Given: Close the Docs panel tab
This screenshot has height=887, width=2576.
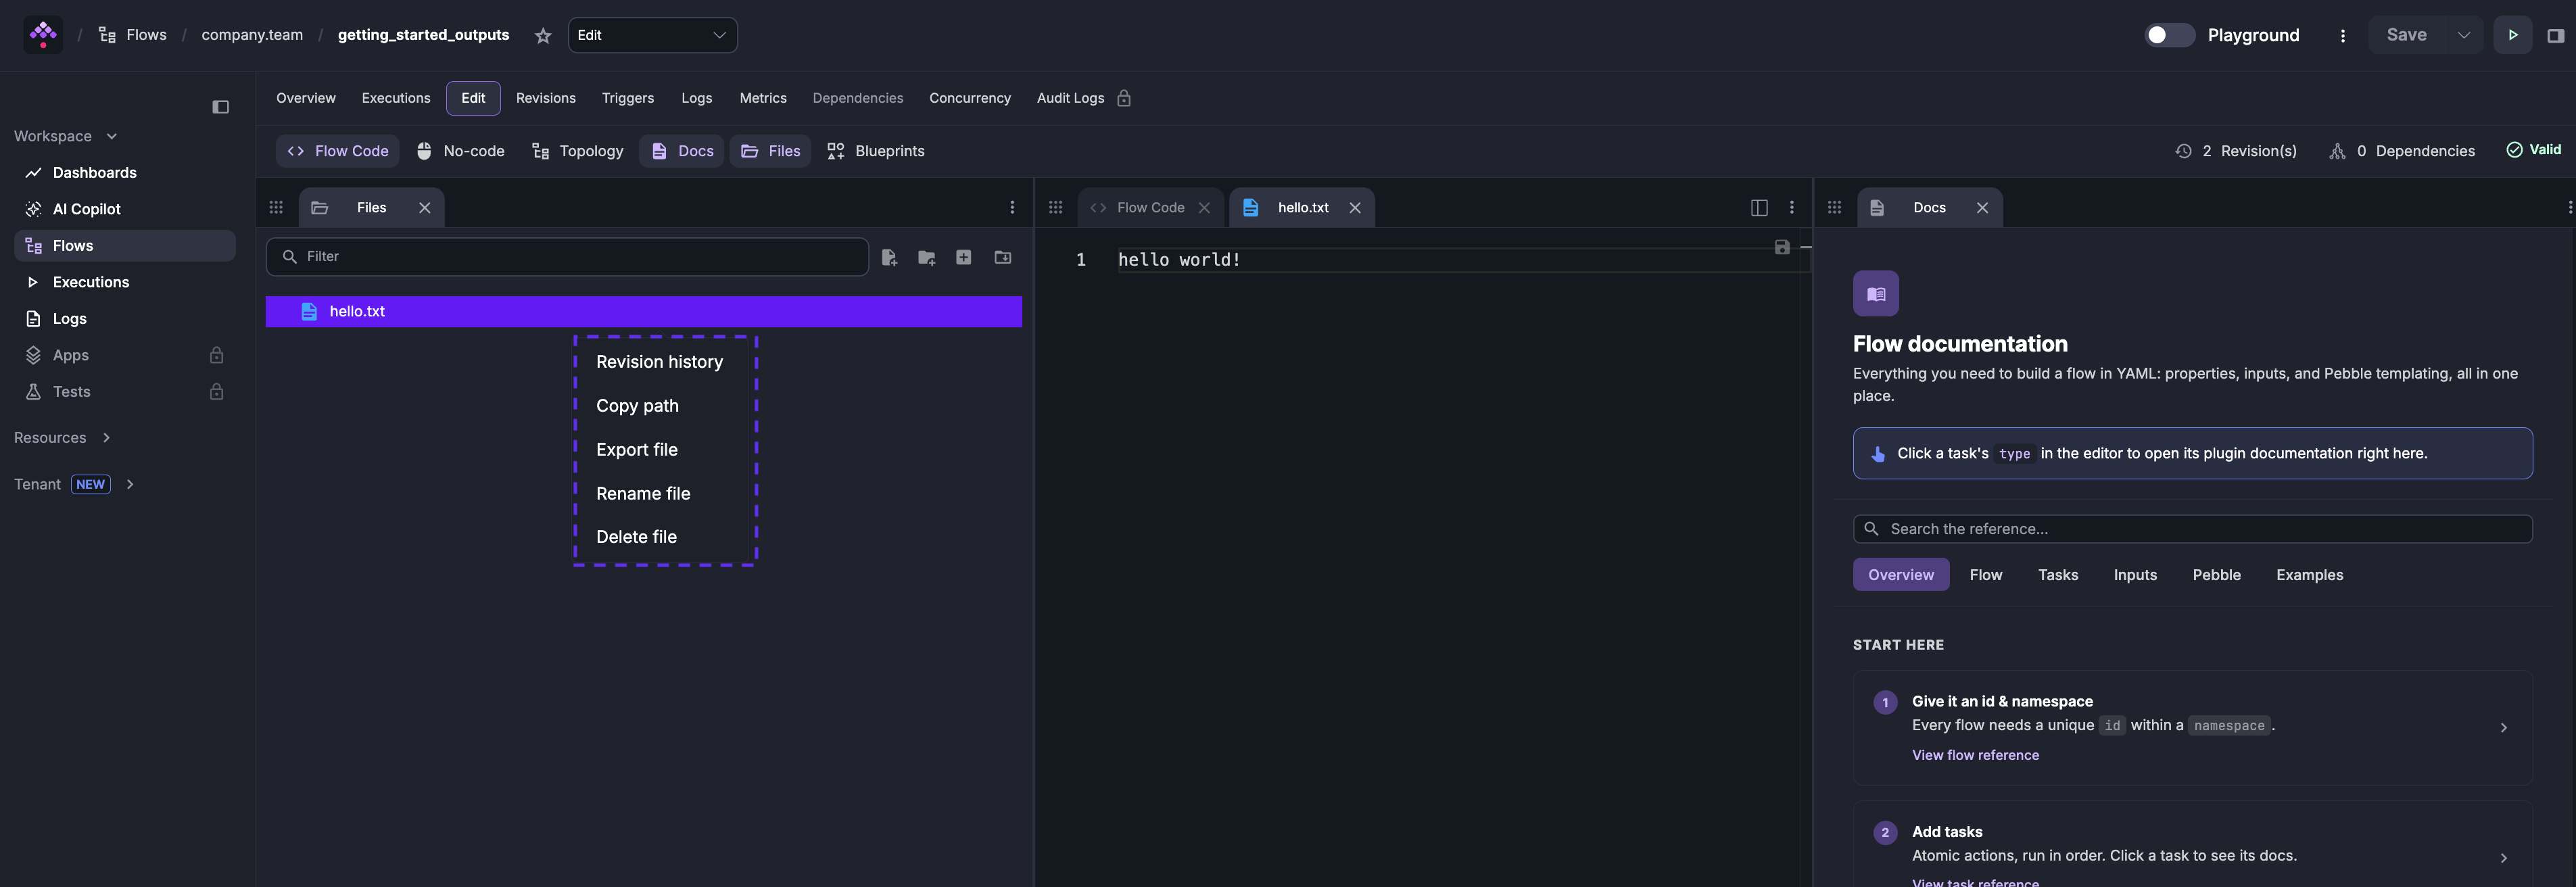Looking at the screenshot, I should (x=1982, y=208).
